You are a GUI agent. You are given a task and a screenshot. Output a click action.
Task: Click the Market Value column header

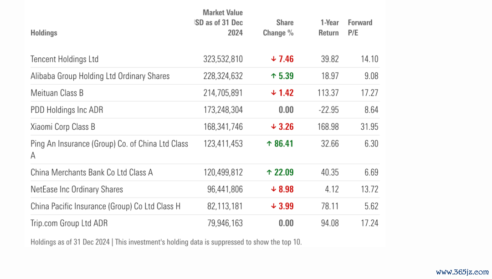[x=219, y=23]
